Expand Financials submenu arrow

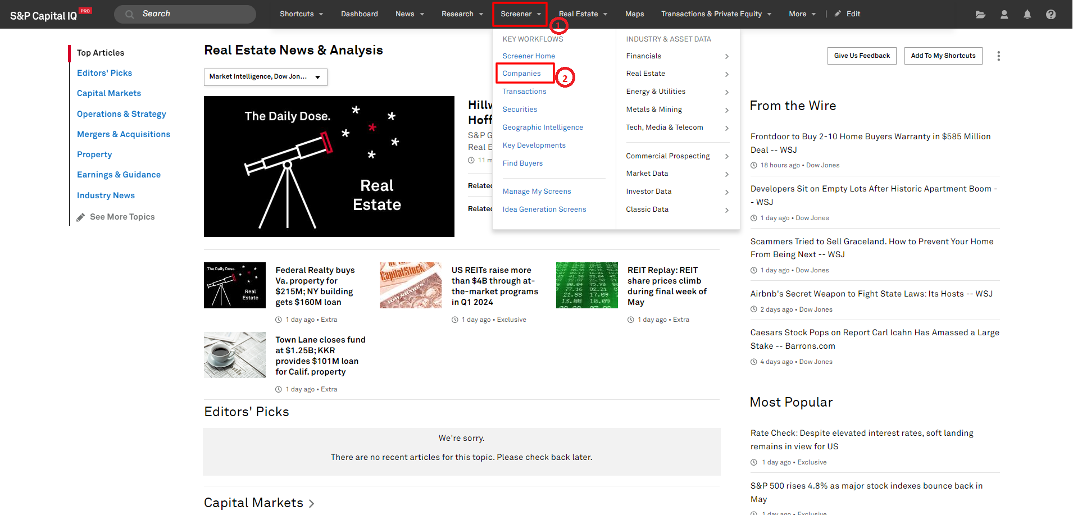[x=726, y=56]
